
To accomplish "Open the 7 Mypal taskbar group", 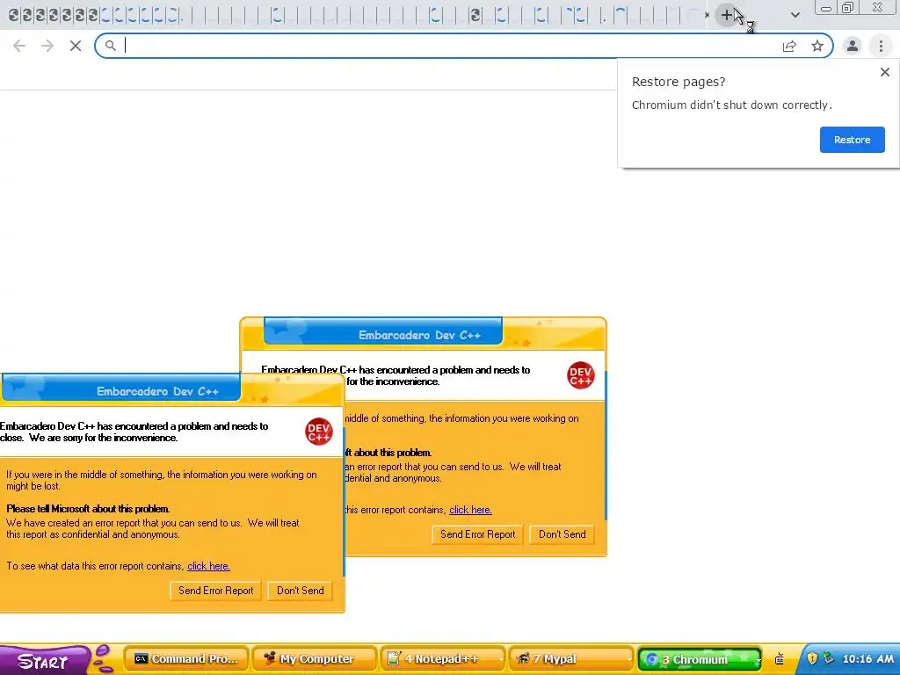I will [x=571, y=659].
